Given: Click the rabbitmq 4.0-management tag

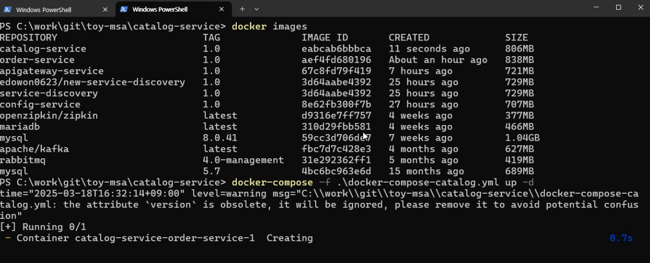Looking at the screenshot, I should (243, 160).
